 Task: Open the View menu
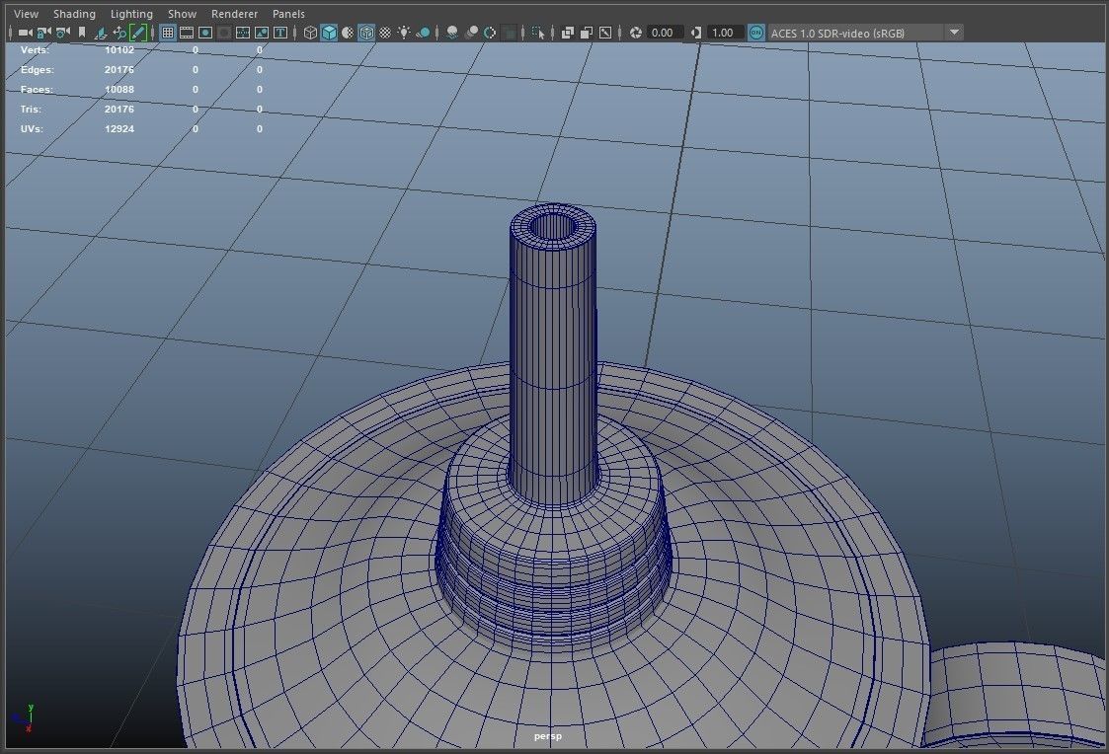[26, 14]
